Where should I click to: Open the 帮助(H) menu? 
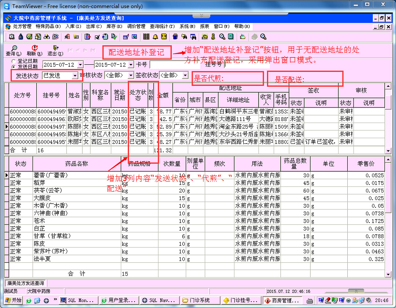242,26
